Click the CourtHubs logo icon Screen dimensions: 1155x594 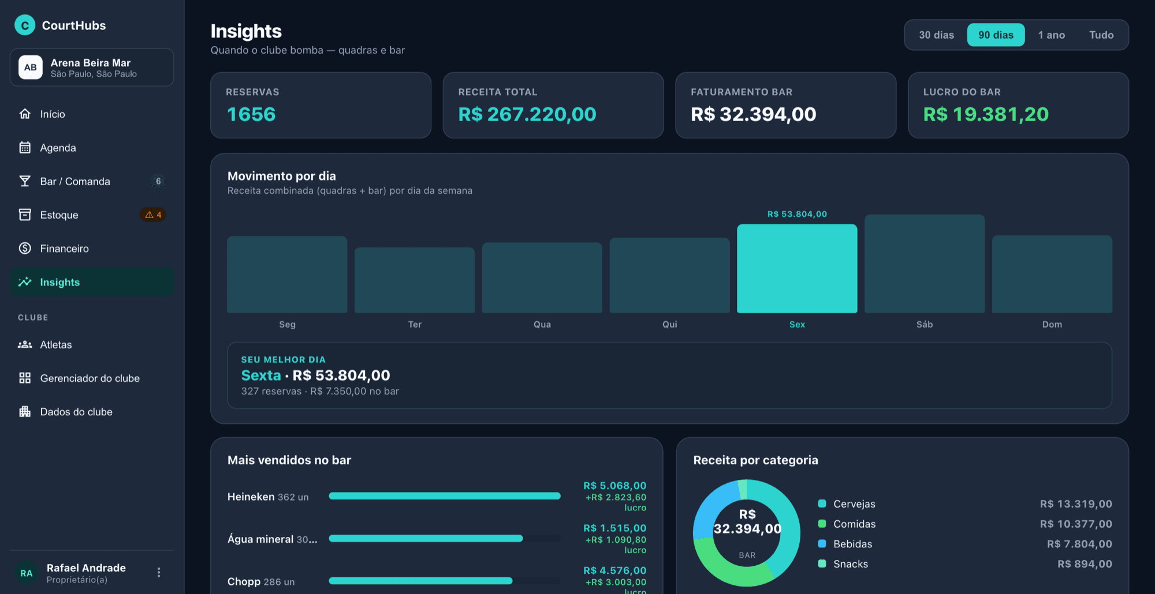click(x=25, y=25)
